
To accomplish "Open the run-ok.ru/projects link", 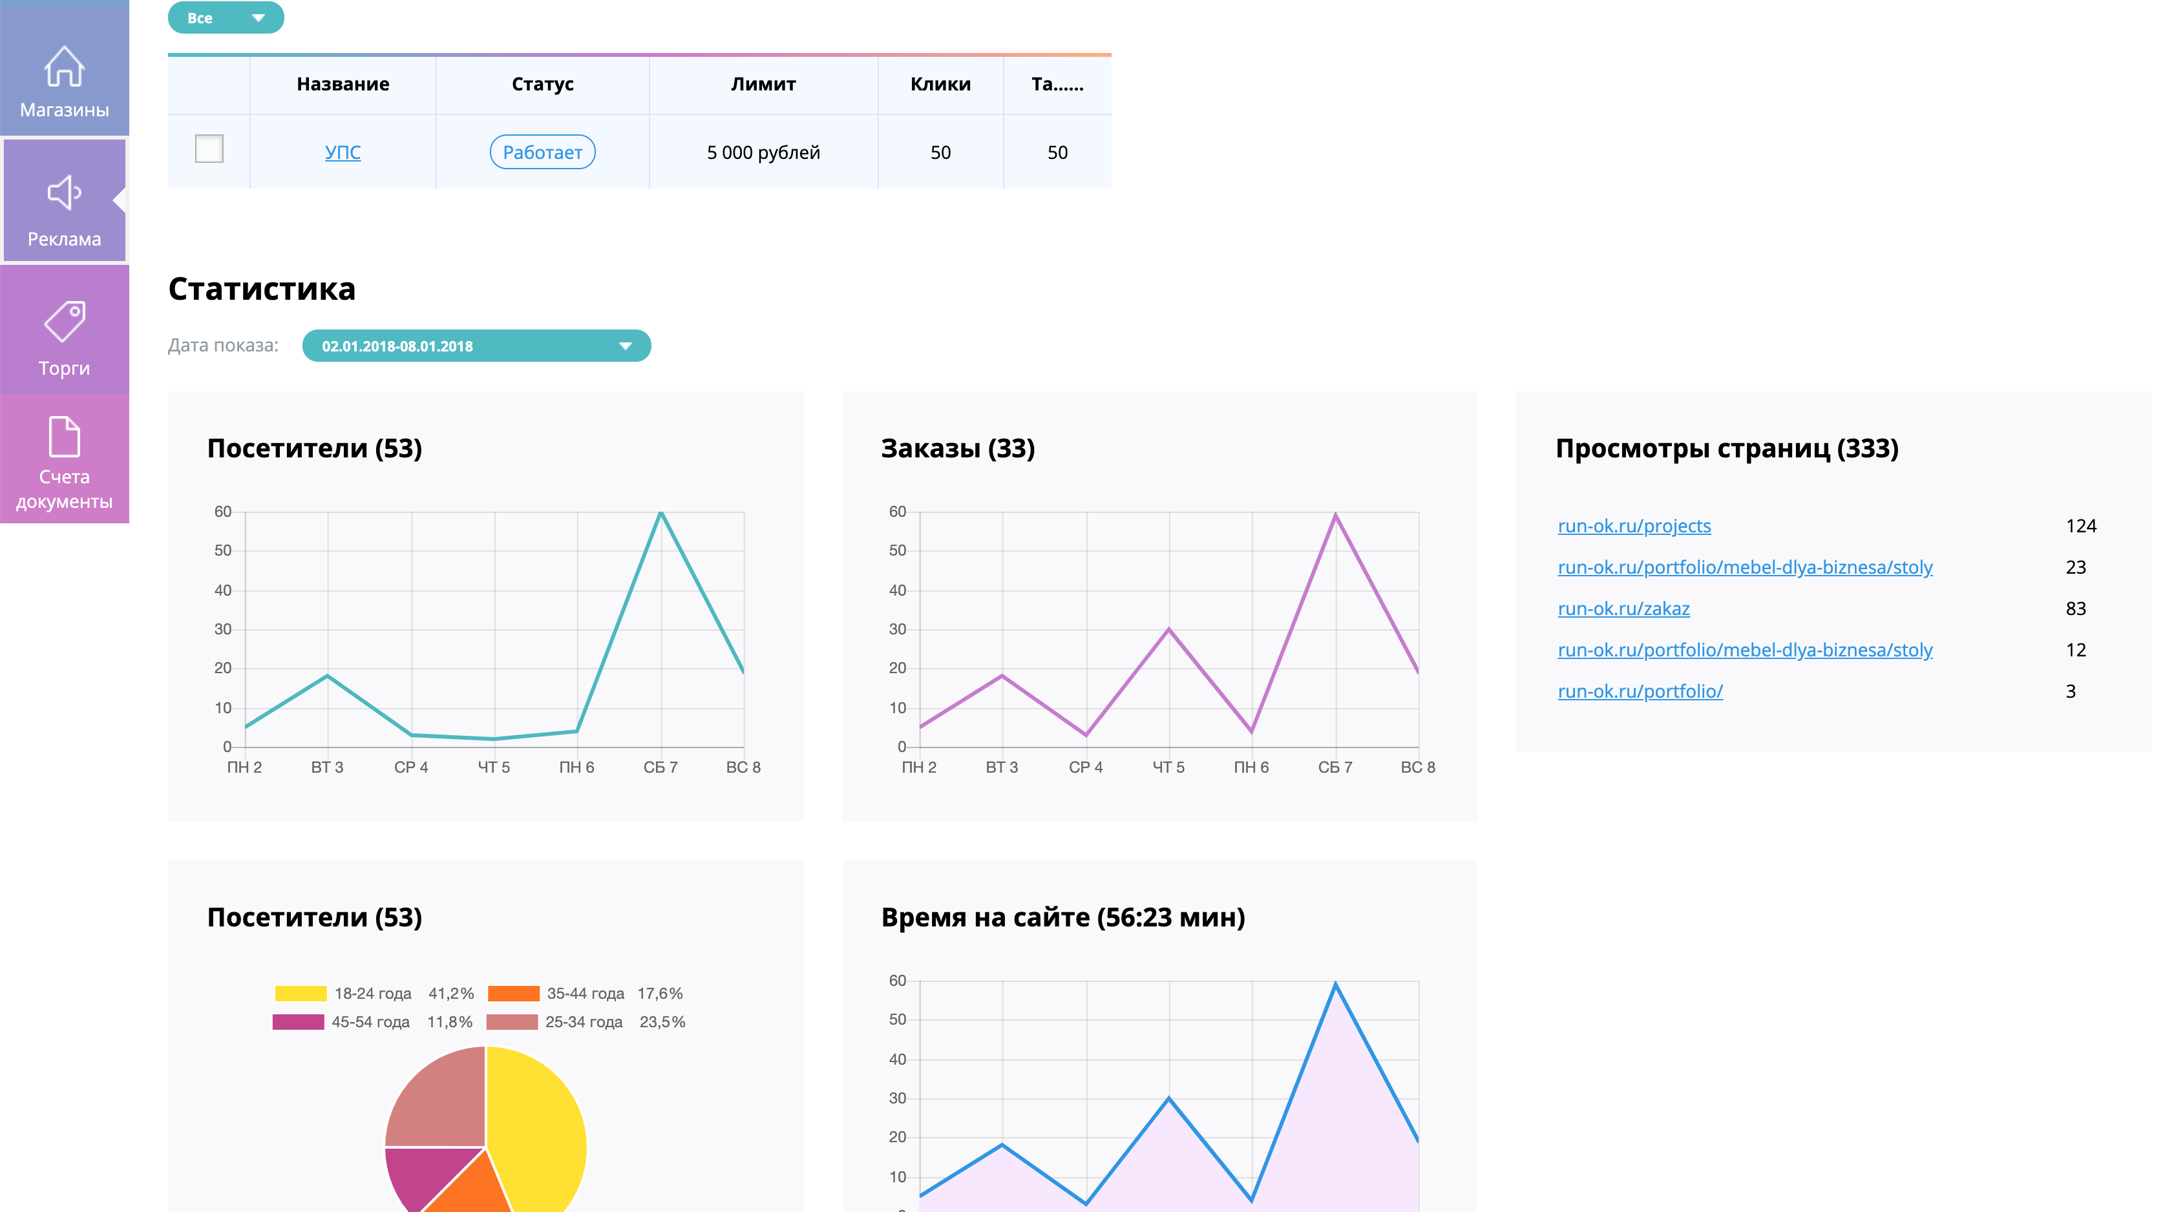I will pyautogui.click(x=1634, y=526).
